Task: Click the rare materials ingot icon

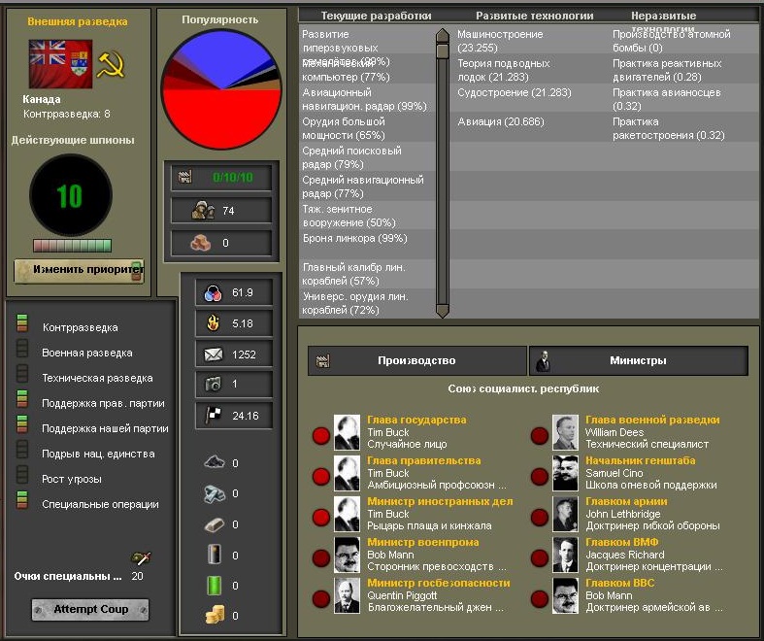Action: click(x=215, y=524)
